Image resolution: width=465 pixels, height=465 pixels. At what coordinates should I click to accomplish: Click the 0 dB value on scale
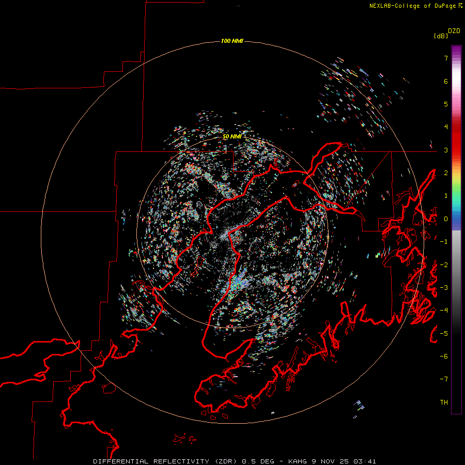446,219
